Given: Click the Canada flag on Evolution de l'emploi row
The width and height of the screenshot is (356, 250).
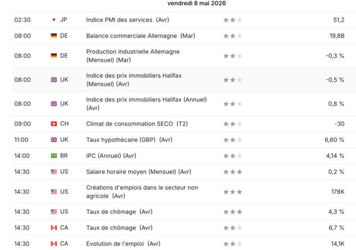Looking at the screenshot, I should point(54,244).
